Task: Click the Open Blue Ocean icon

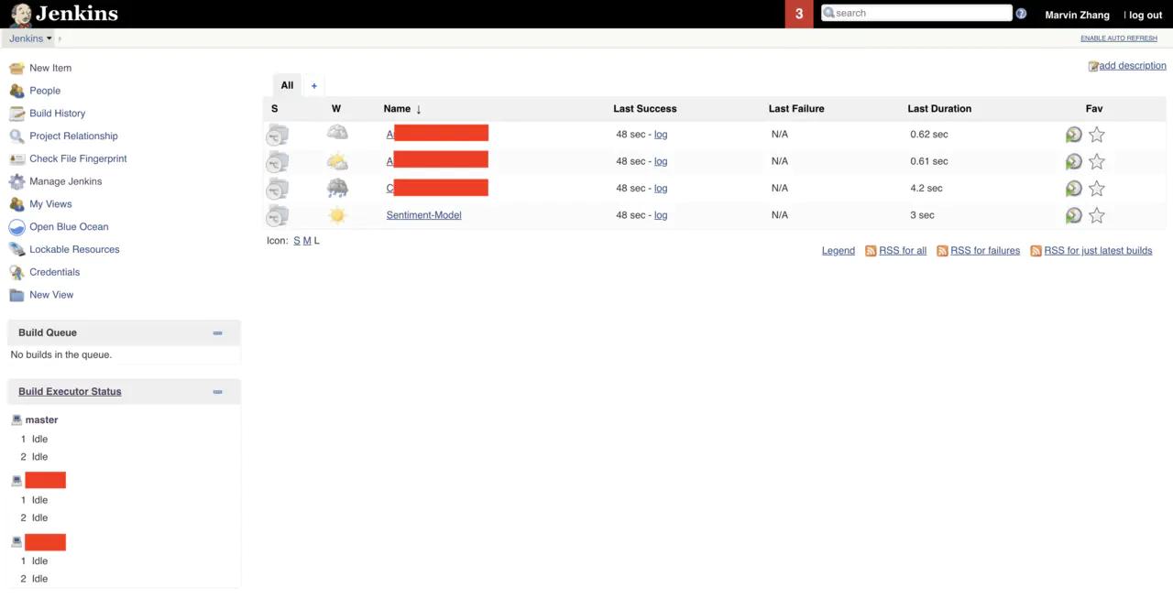Action: coord(16,227)
